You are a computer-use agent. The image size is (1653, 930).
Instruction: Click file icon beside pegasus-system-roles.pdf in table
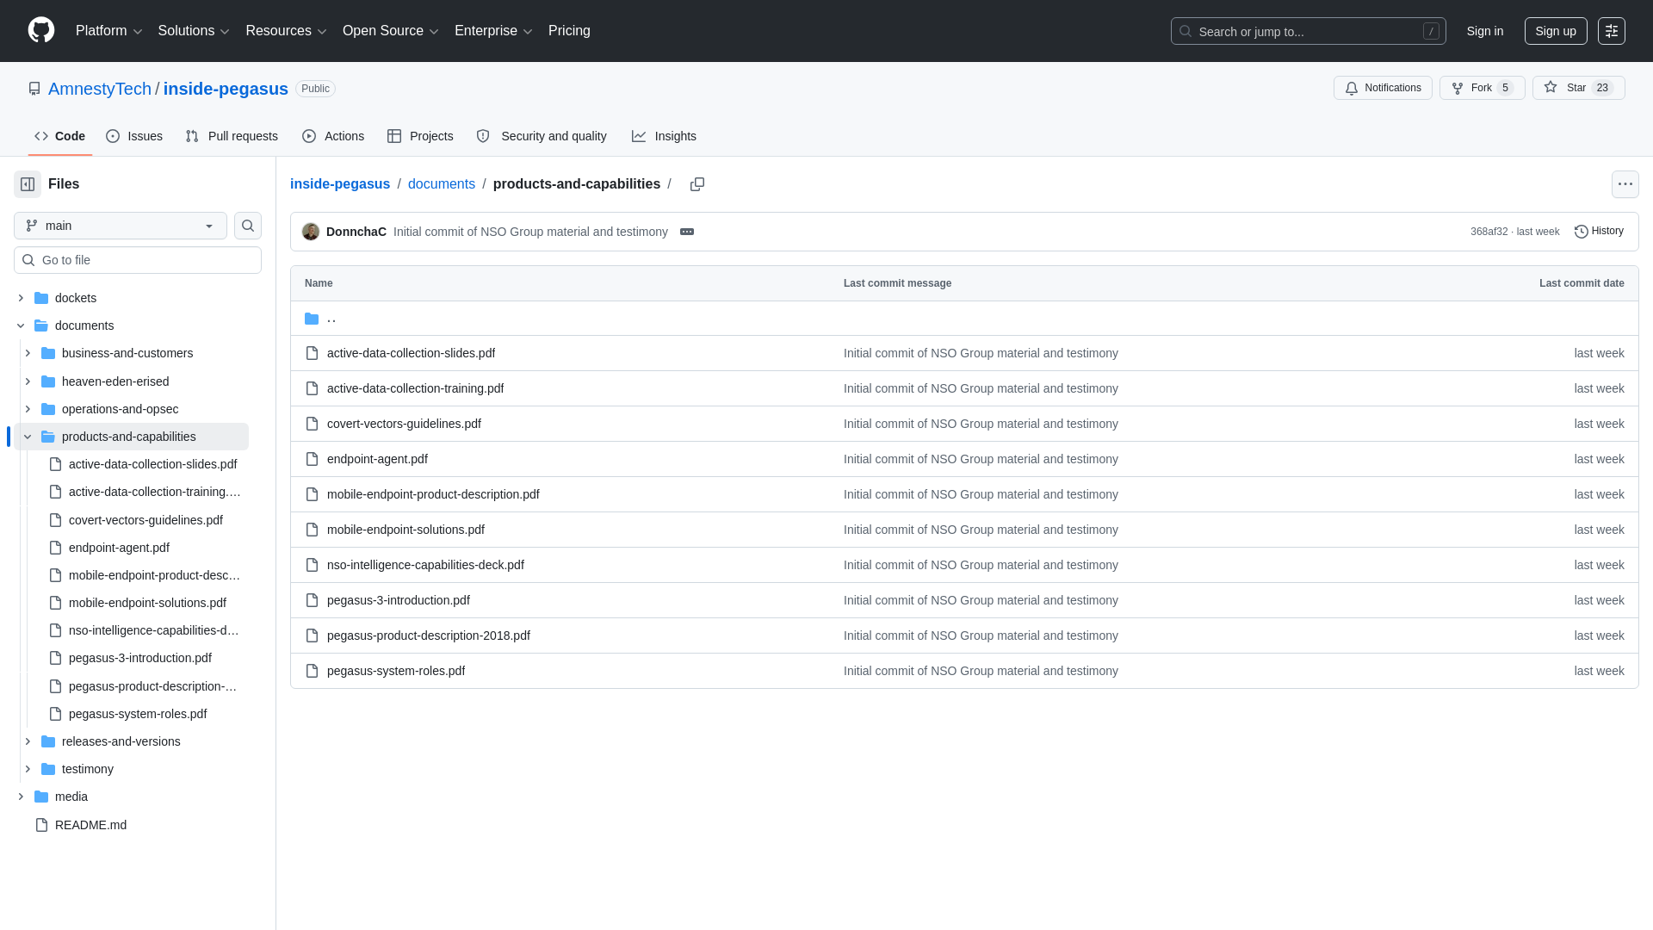(x=312, y=671)
